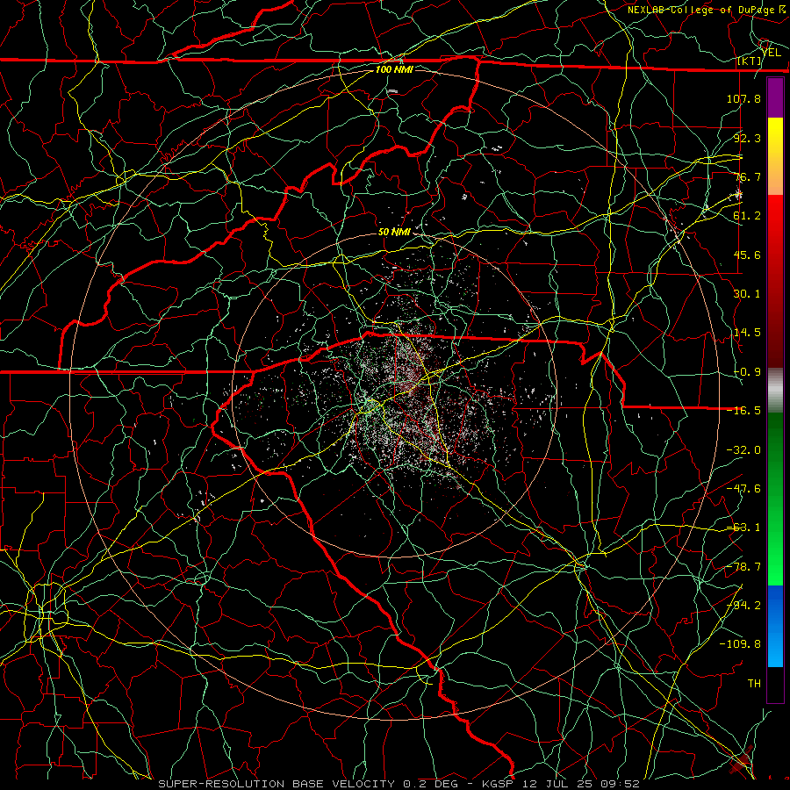Click the 50 NMI range ring label

click(x=394, y=232)
